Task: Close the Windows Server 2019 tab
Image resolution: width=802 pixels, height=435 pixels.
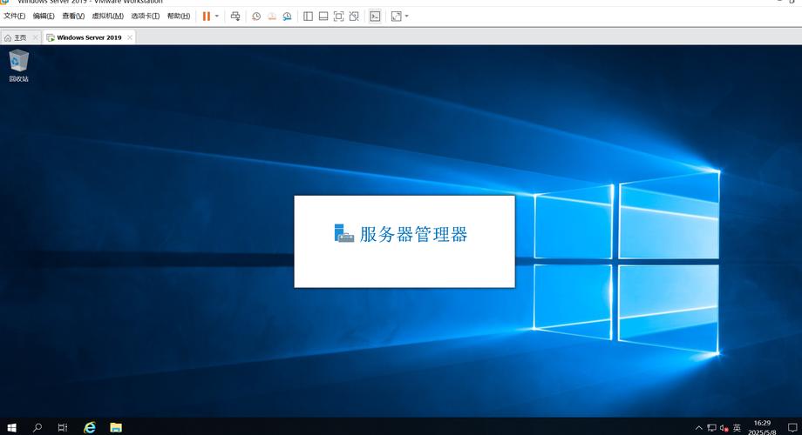Action: [x=130, y=37]
